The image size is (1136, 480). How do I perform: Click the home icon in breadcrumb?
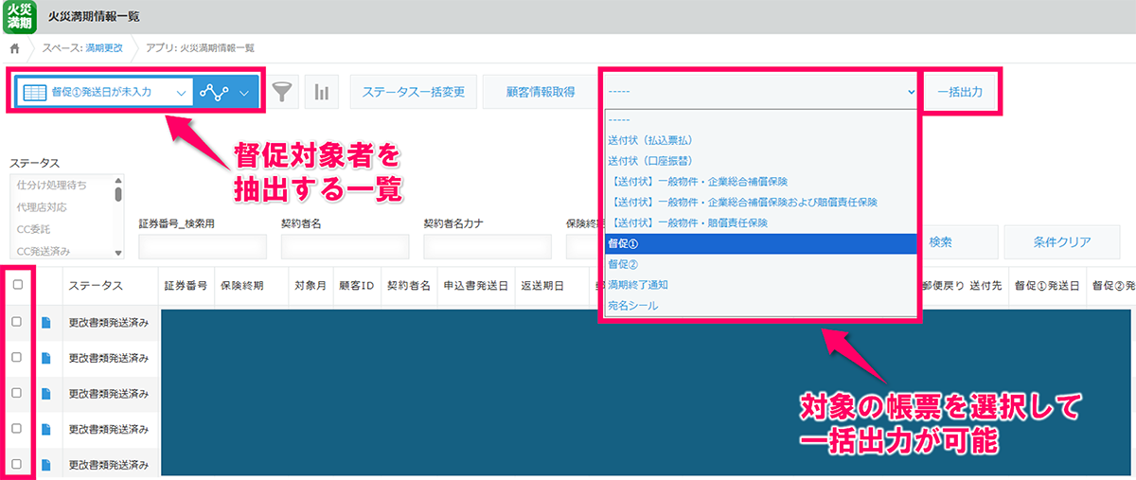point(14,47)
